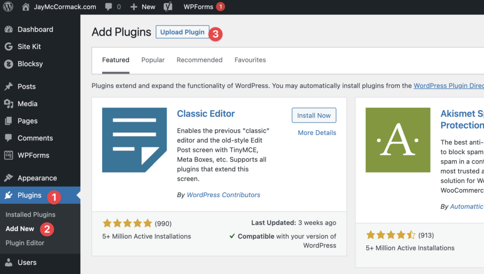The image size is (484, 274).
Task: Click the home icon beside JayMcCormack.com
Action: tap(26, 7)
